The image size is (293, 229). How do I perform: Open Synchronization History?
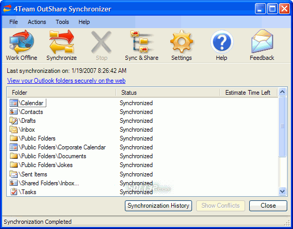pyautogui.click(x=158, y=206)
